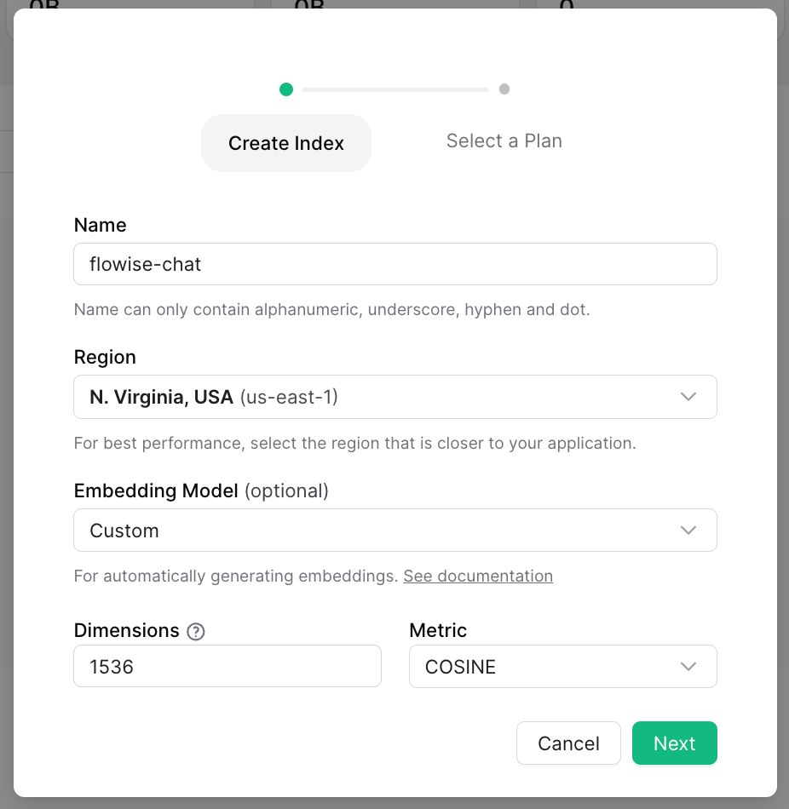Screen dimensions: 789x809
Task: Click the Embedding Model (optional) label
Action: (x=201, y=491)
